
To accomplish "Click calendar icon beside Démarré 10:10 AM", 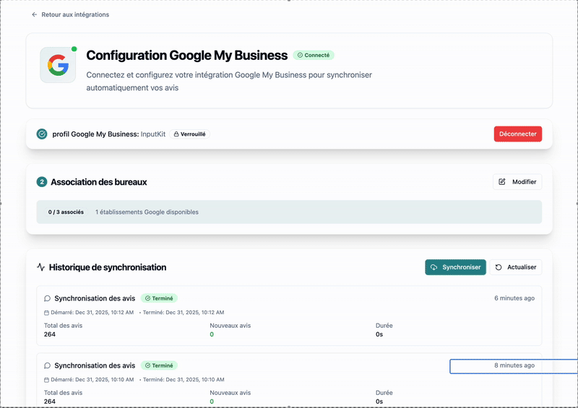I will [x=46, y=380].
